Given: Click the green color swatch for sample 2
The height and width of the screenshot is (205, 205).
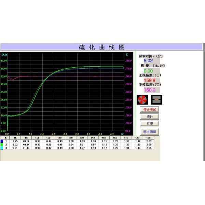Looking at the screenshot, I should (2, 145).
